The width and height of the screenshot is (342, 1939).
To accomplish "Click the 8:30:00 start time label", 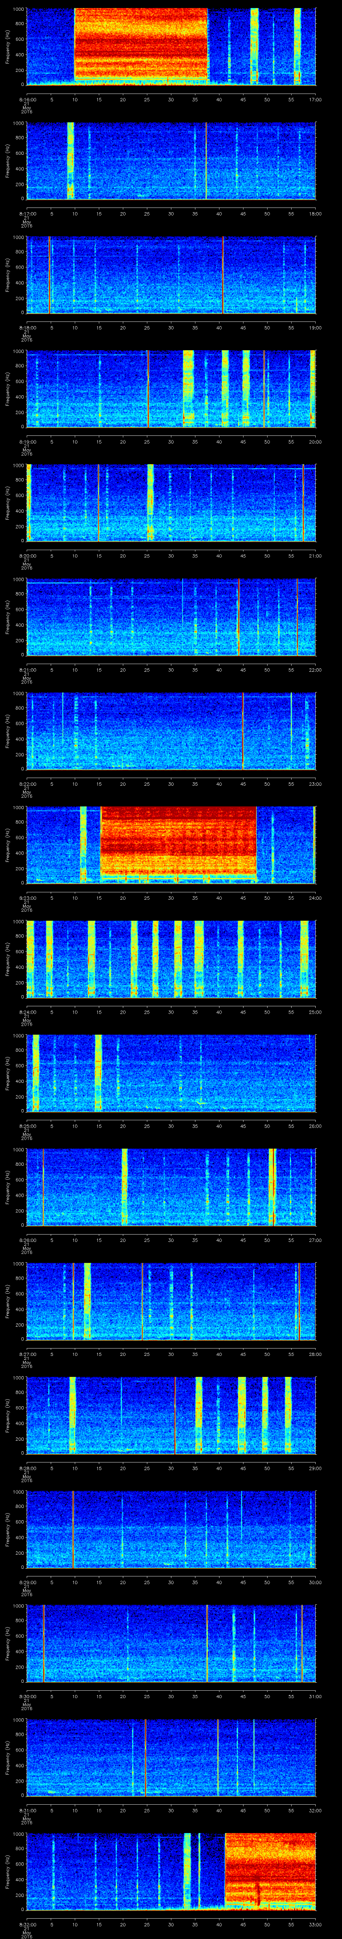I will [26, 1697].
